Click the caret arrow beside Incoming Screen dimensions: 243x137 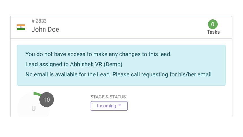[120, 105]
